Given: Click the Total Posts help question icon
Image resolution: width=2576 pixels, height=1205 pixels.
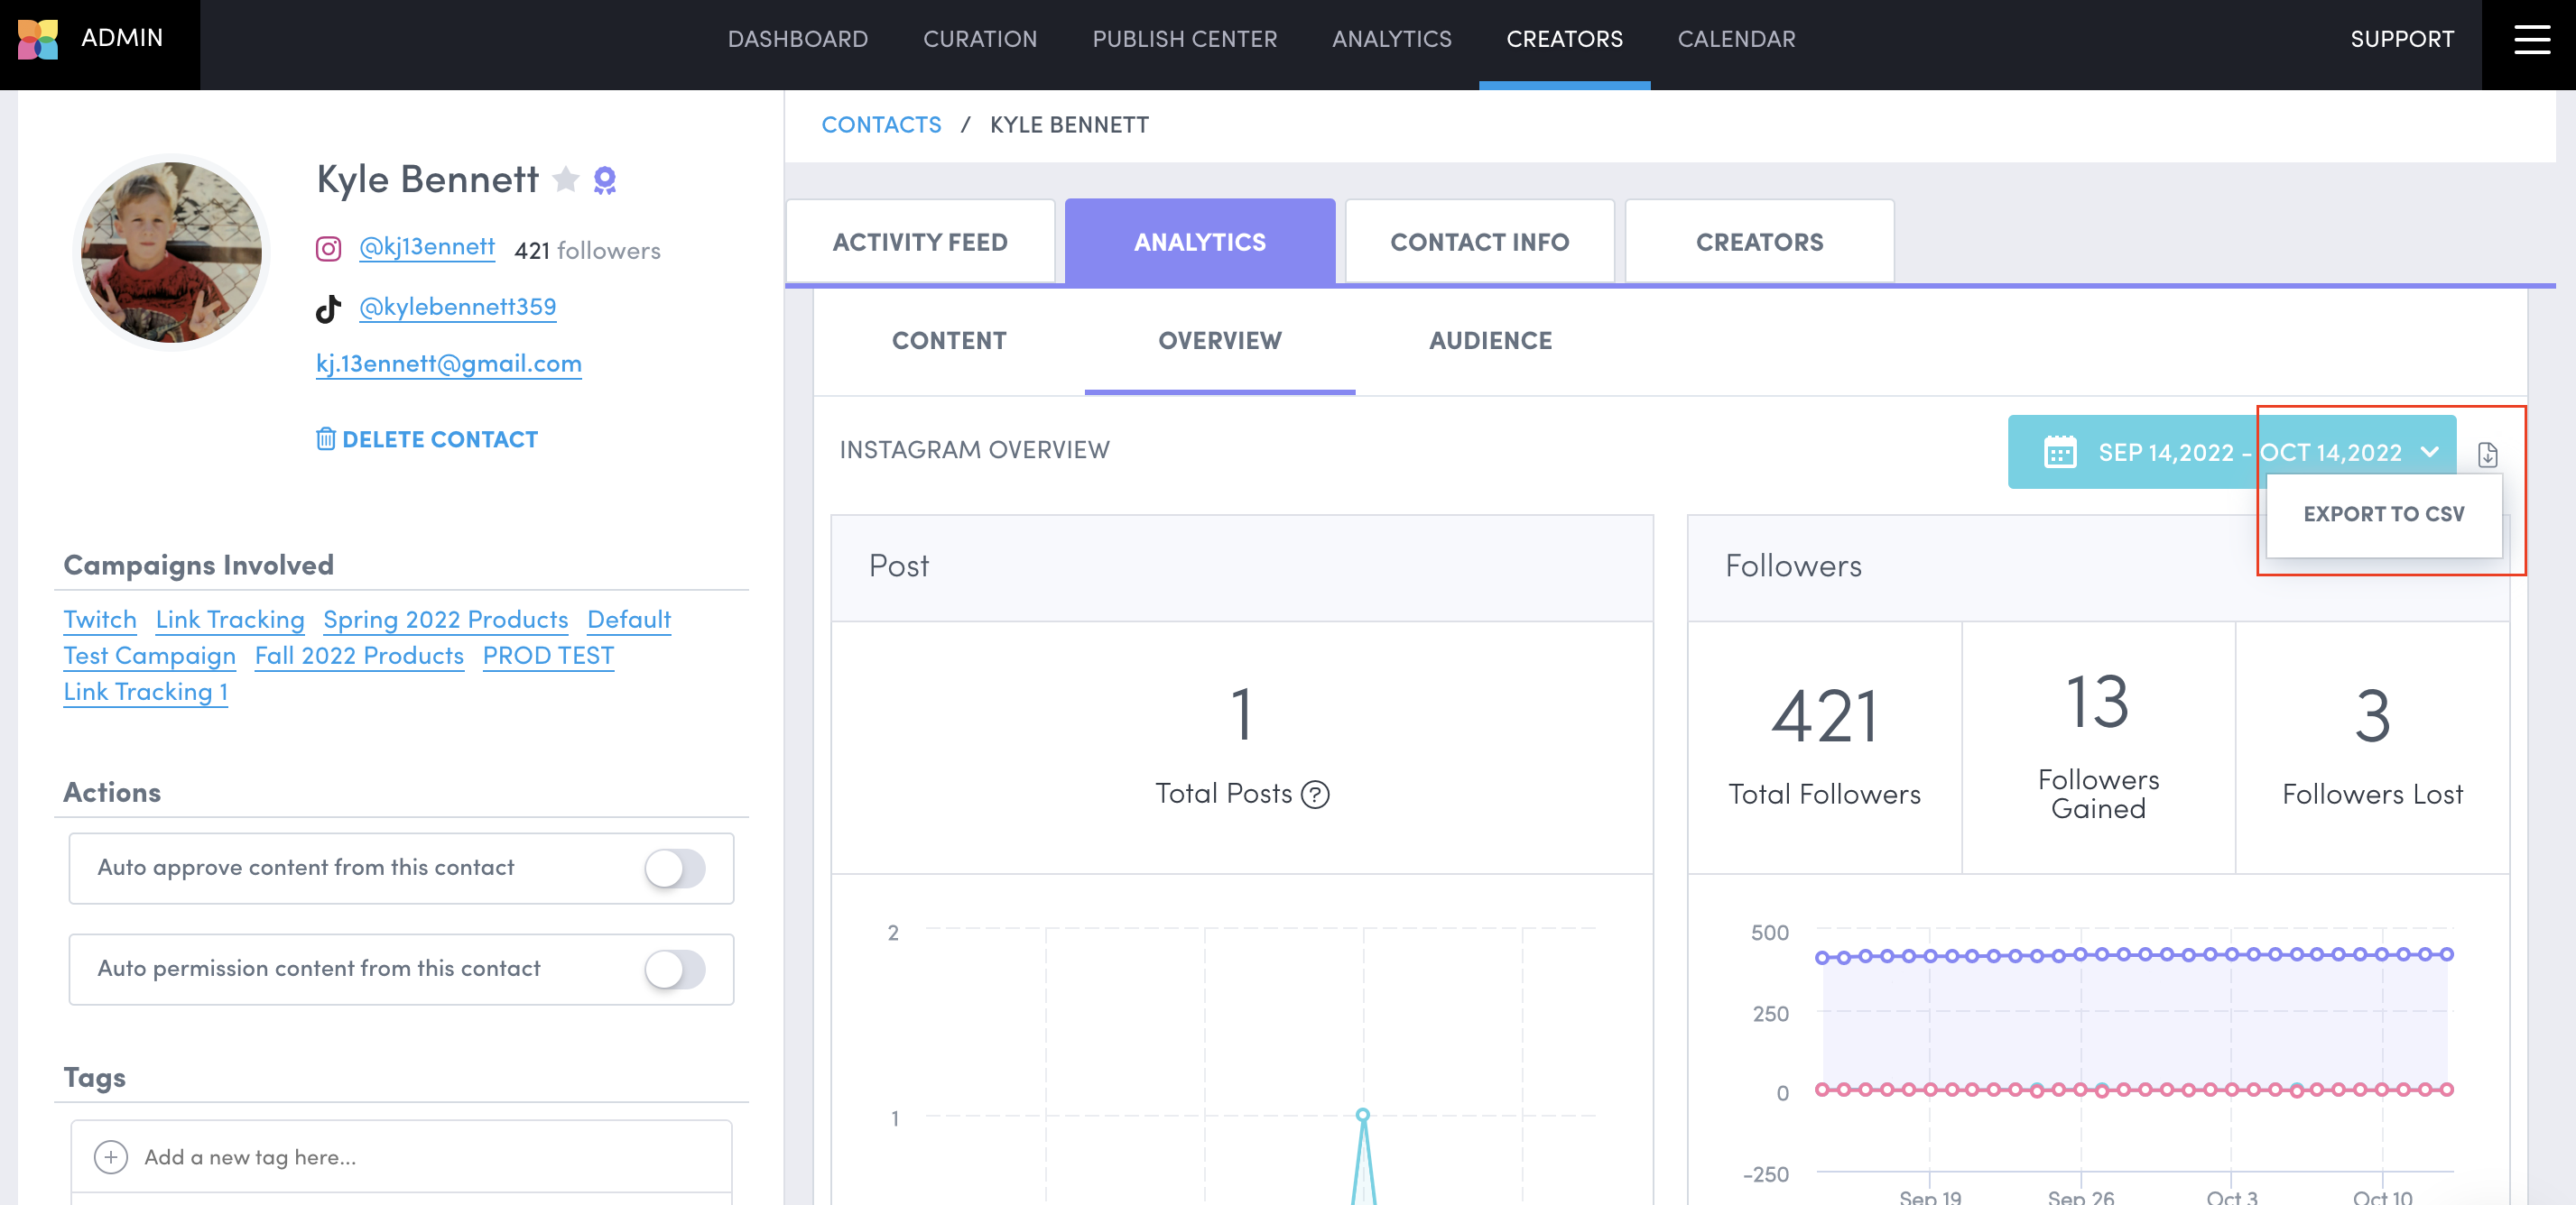Looking at the screenshot, I should click(x=1315, y=795).
